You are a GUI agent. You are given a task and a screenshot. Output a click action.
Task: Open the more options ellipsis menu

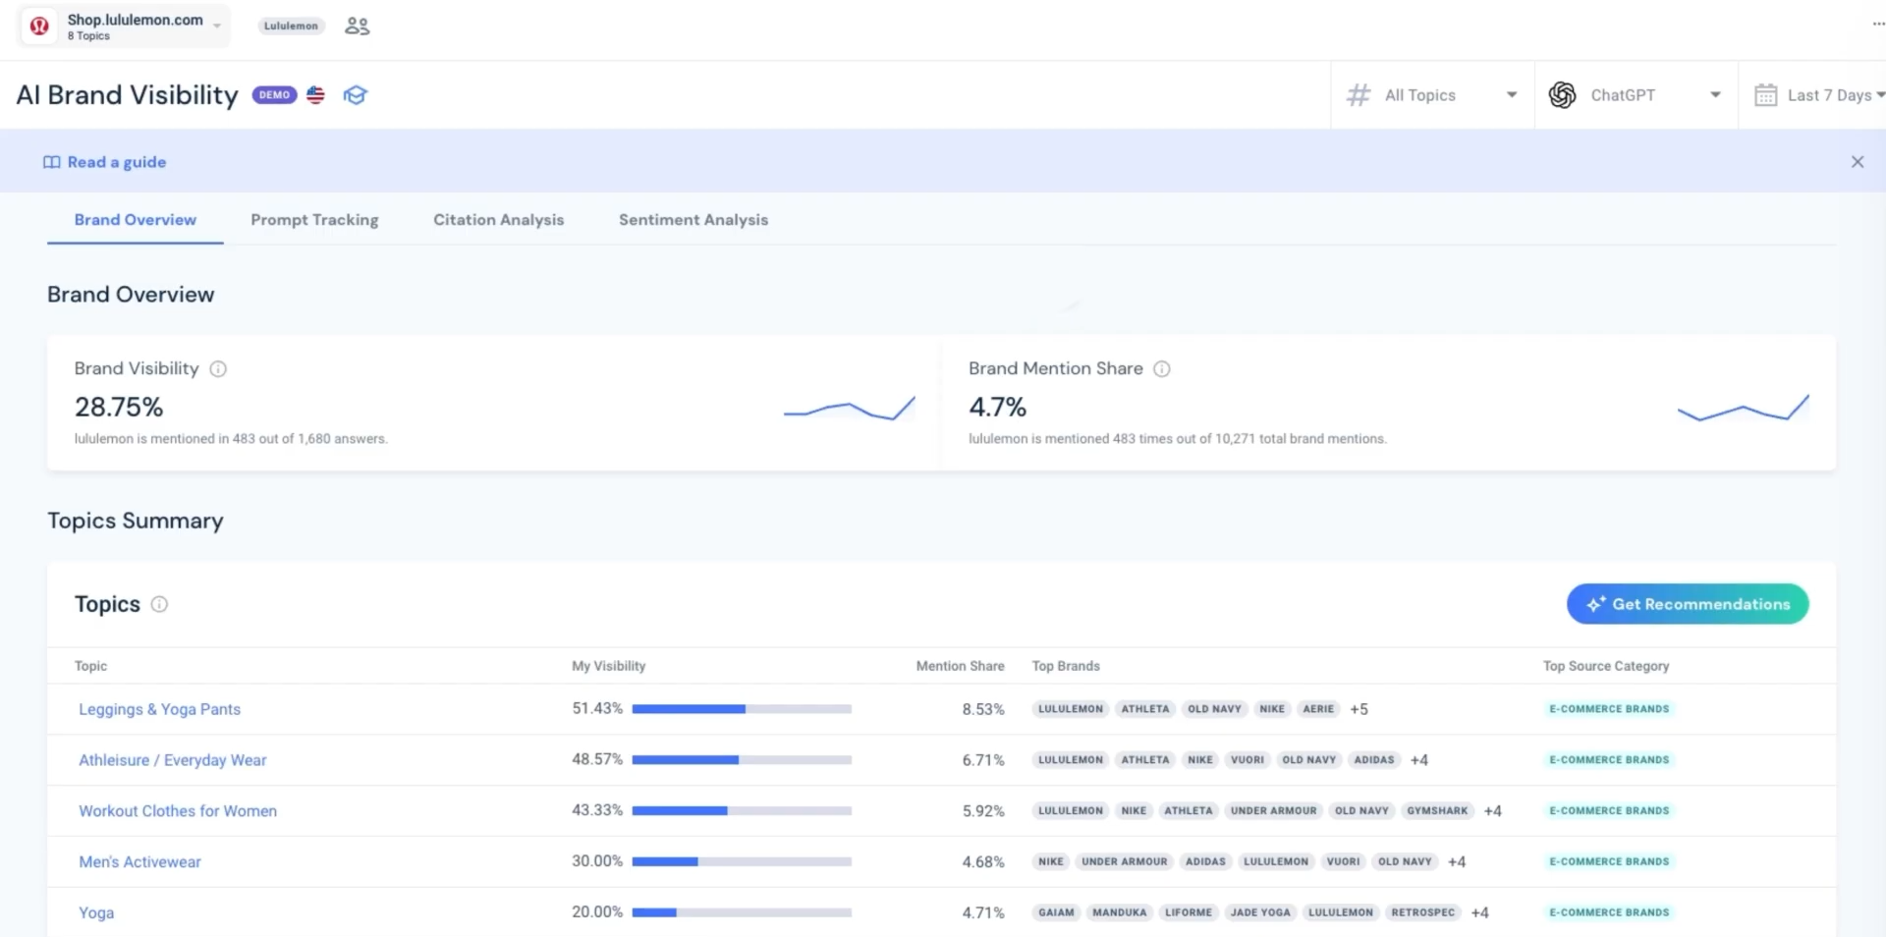1877,25
